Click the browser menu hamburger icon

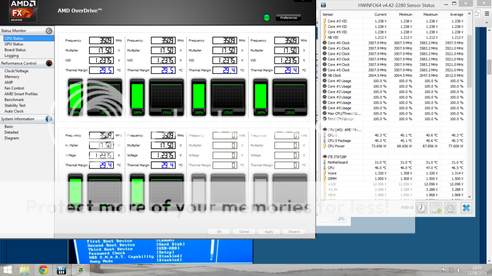click(487, 14)
